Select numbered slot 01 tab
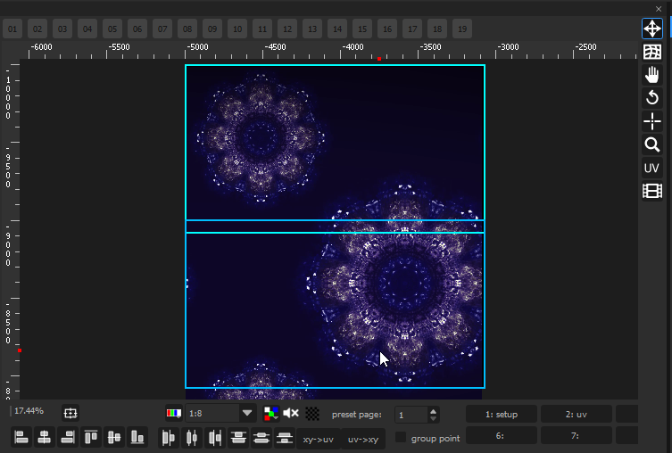672x453 pixels. (x=13, y=29)
